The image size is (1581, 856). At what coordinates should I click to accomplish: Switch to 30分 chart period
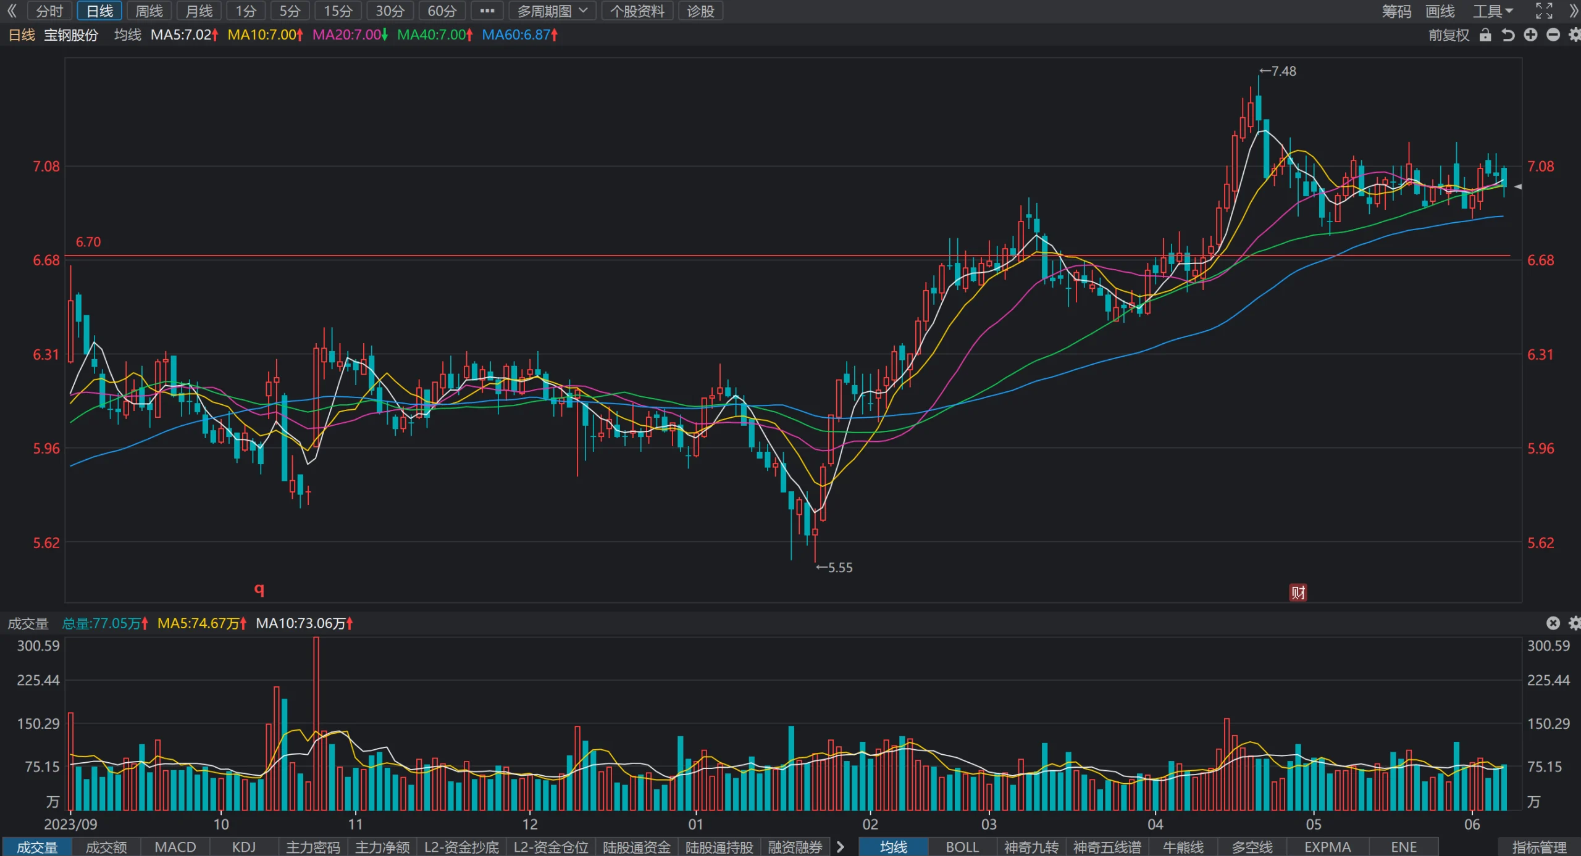pyautogui.click(x=390, y=11)
